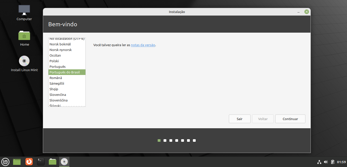Open the file manager from the panel
The width and height of the screenshot is (347, 167).
pos(53,162)
